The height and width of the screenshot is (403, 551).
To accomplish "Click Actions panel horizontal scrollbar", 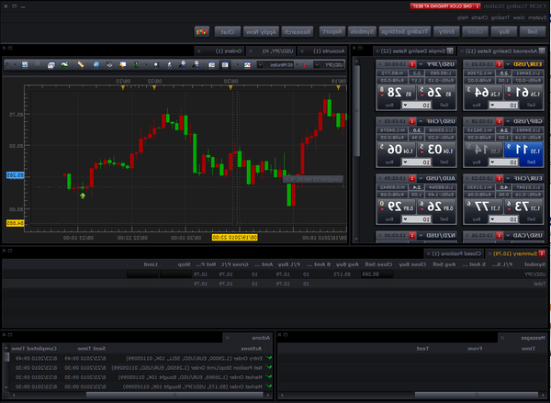I will [174, 395].
